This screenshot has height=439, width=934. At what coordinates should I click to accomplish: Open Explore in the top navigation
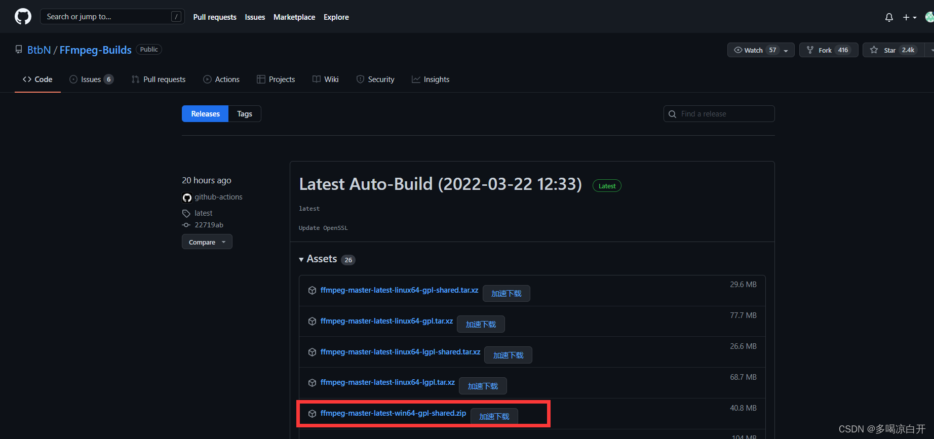[x=336, y=17]
